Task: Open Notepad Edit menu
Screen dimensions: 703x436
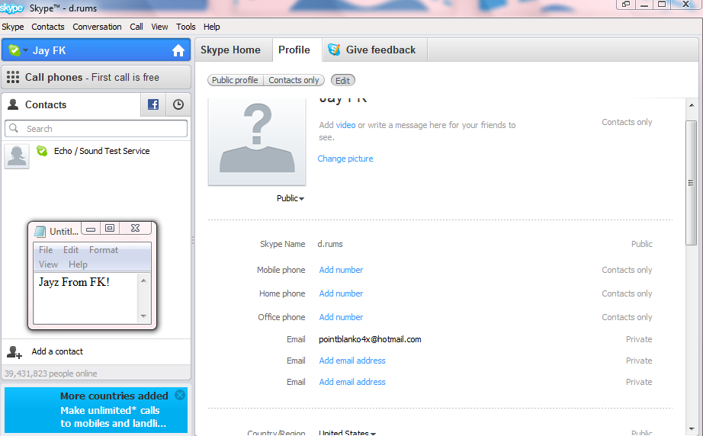Action: [70, 250]
